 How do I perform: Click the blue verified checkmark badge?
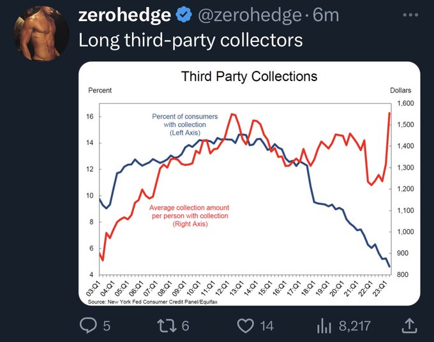click(183, 15)
